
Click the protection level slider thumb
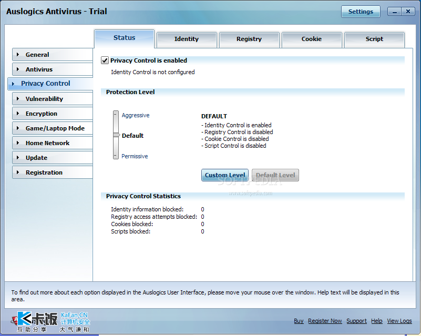point(116,135)
